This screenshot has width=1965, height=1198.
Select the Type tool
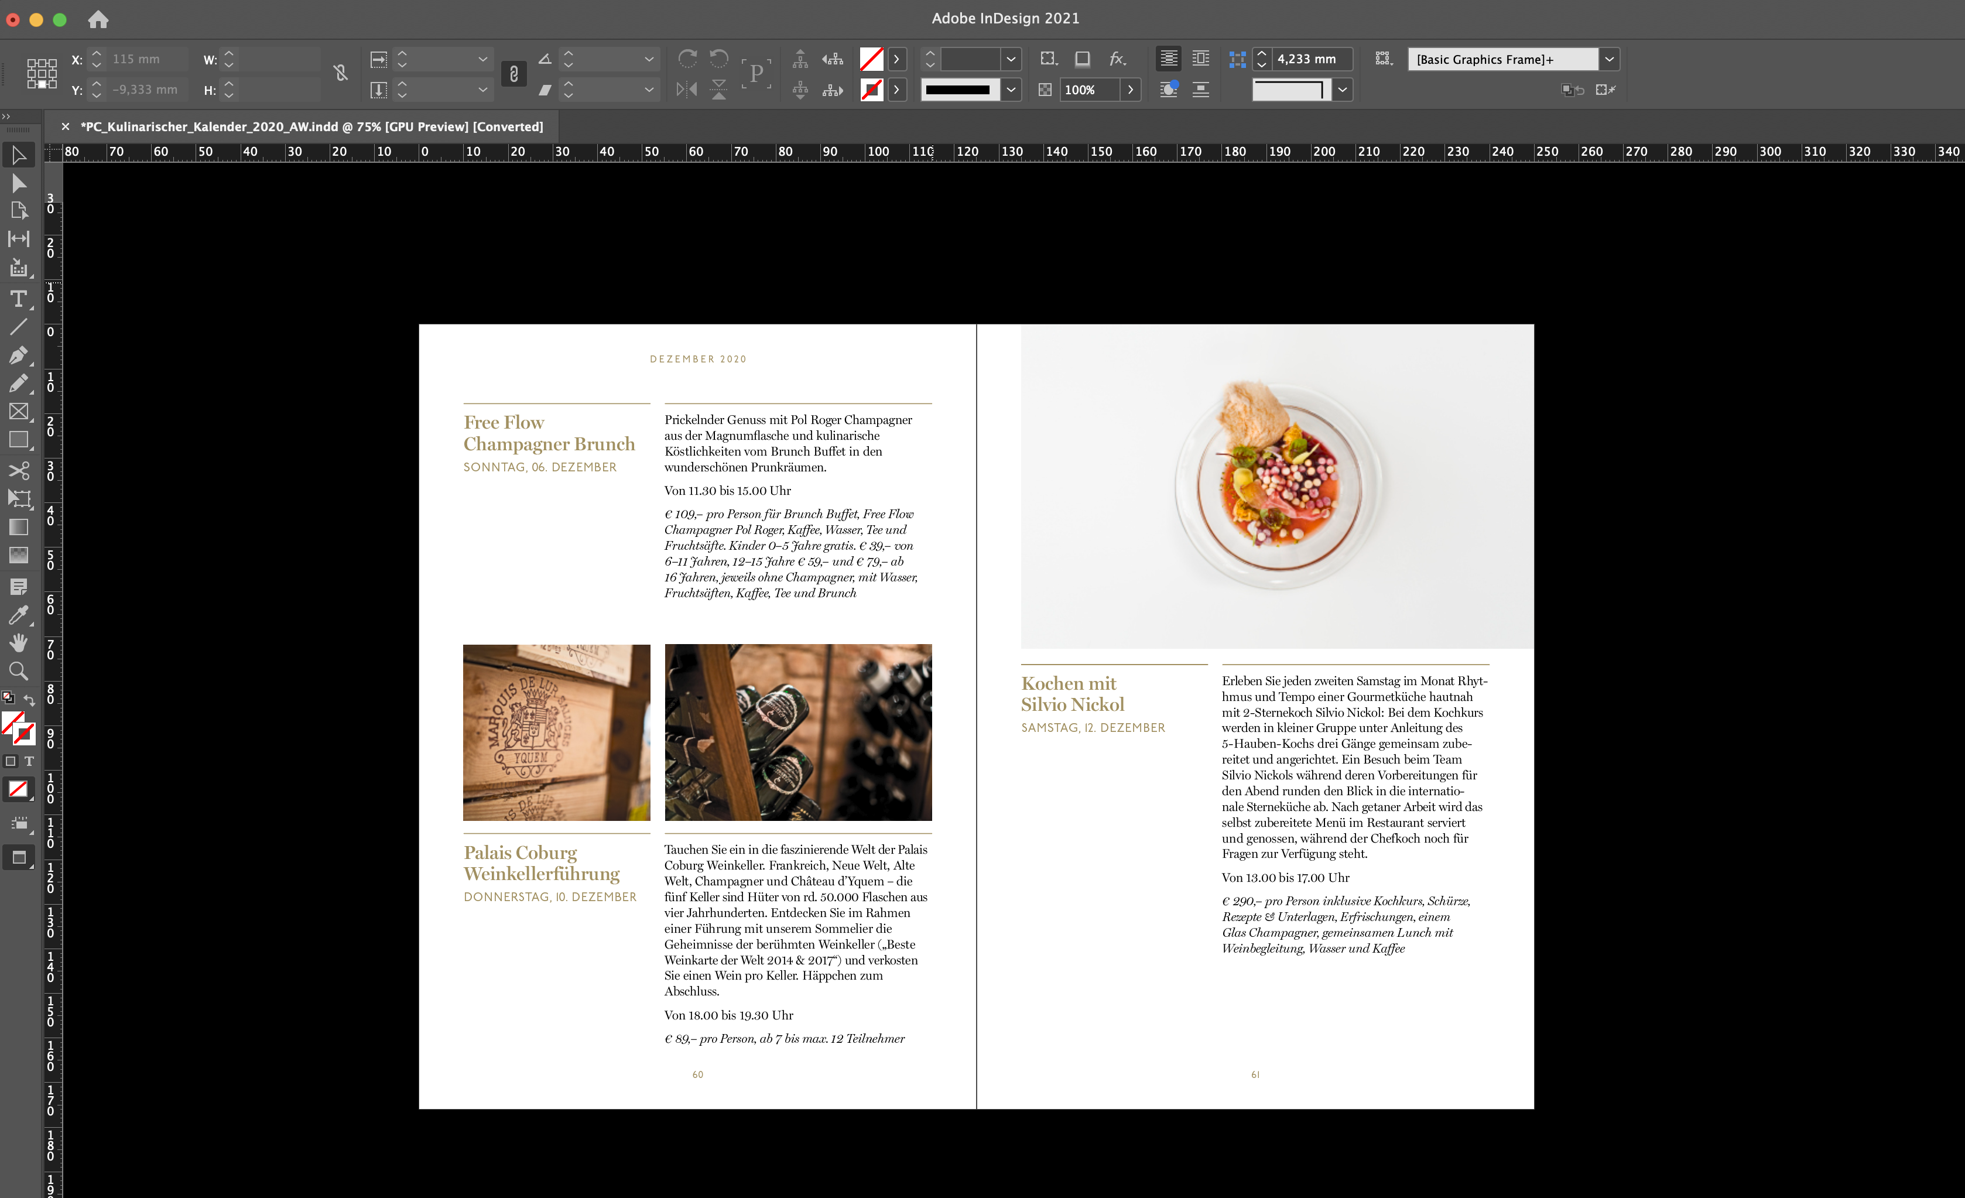click(x=19, y=299)
